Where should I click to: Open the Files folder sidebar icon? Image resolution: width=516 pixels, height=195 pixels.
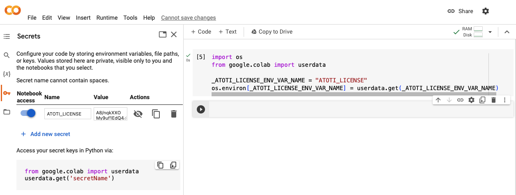click(7, 112)
